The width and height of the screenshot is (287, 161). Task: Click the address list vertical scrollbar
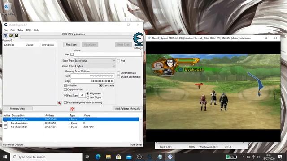140,130
